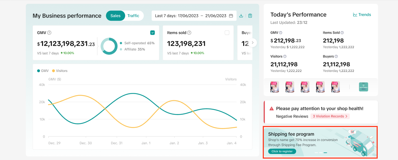Image resolution: width=398 pixels, height=160 pixels.
Task: Open the Trends link
Action: [x=362, y=15]
